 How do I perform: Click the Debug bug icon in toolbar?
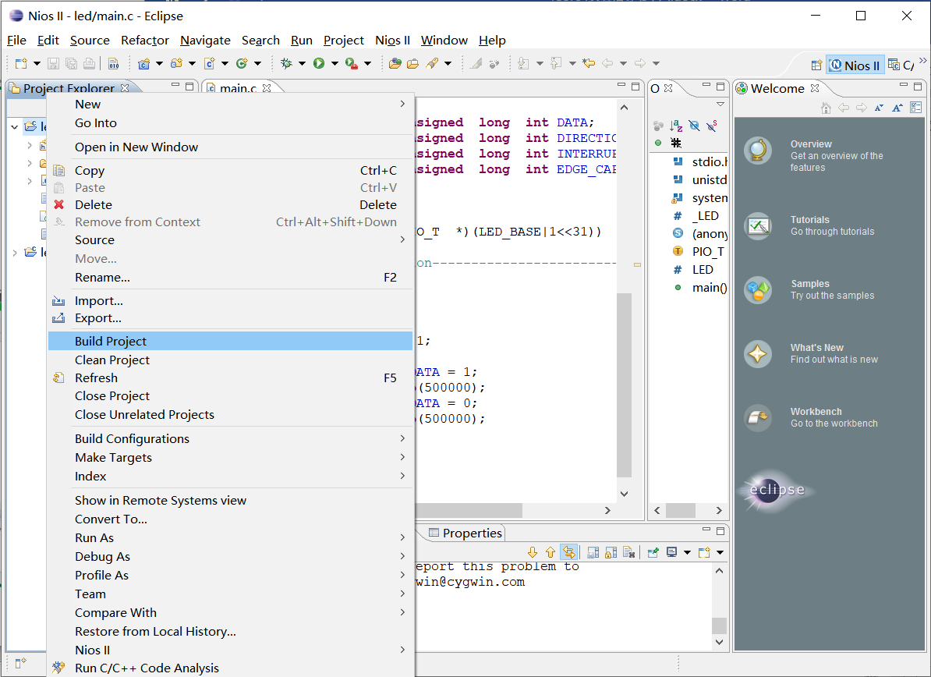pyautogui.click(x=286, y=63)
